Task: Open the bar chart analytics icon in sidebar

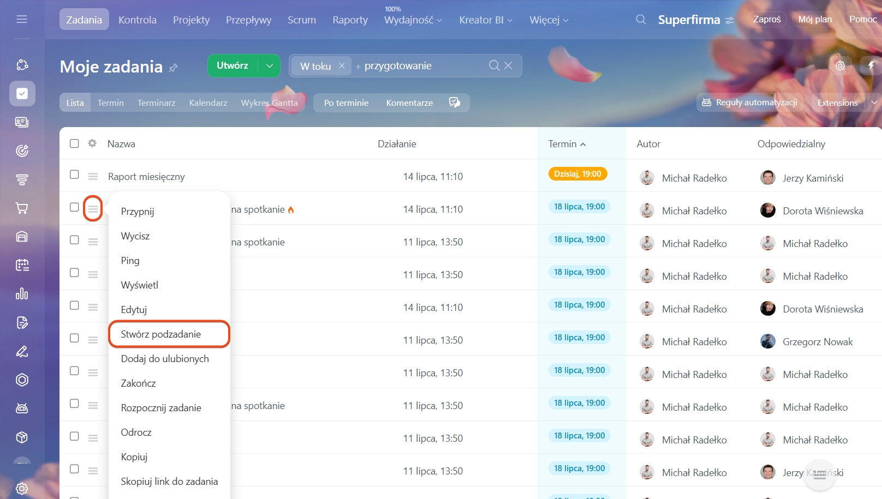Action: tap(22, 294)
